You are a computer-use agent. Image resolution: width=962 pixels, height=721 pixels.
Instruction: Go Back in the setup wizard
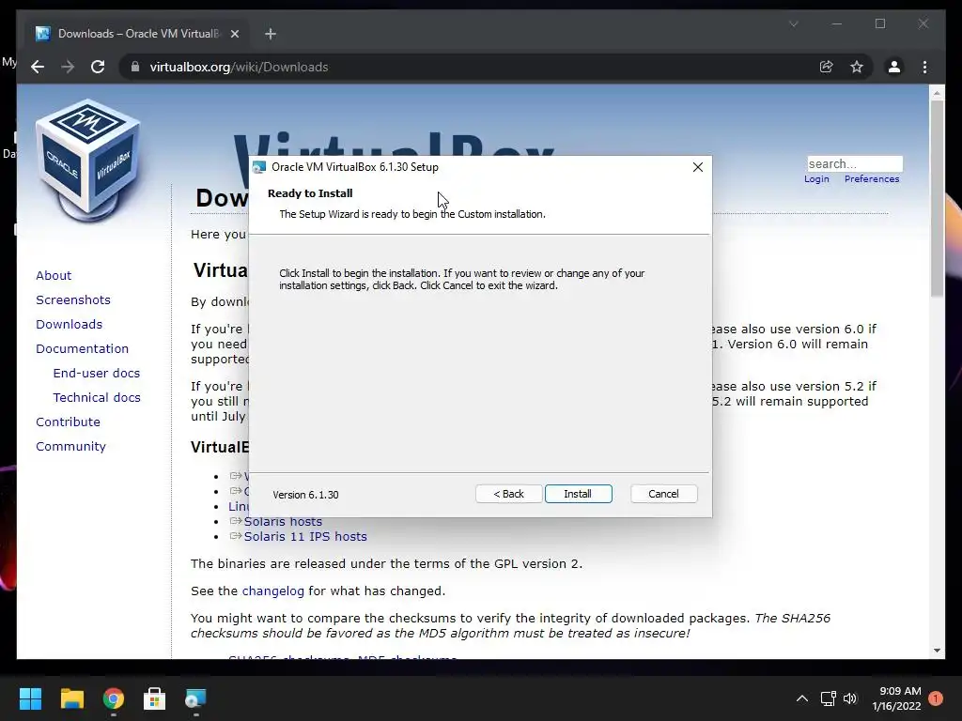(508, 494)
